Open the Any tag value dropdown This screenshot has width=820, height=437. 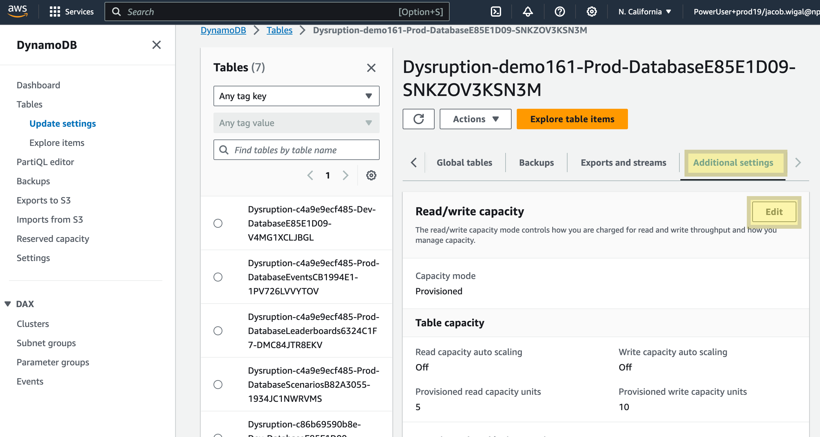[296, 123]
